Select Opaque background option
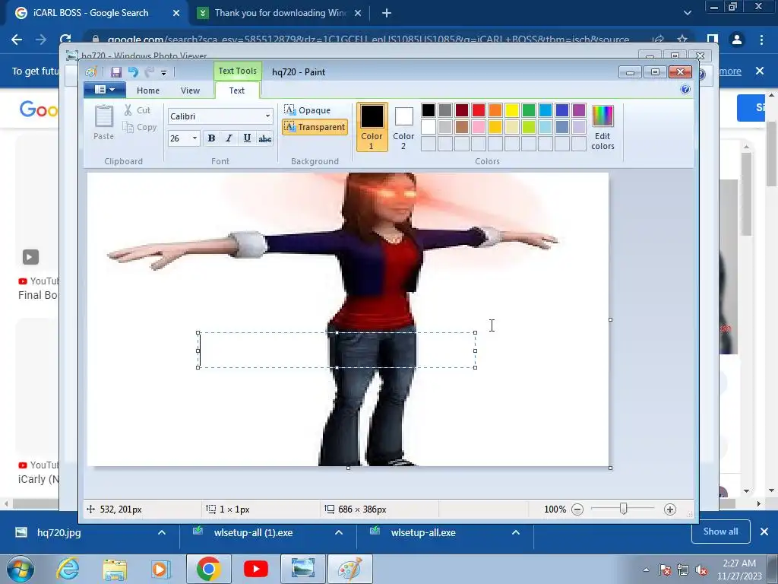This screenshot has width=778, height=584. coord(308,109)
